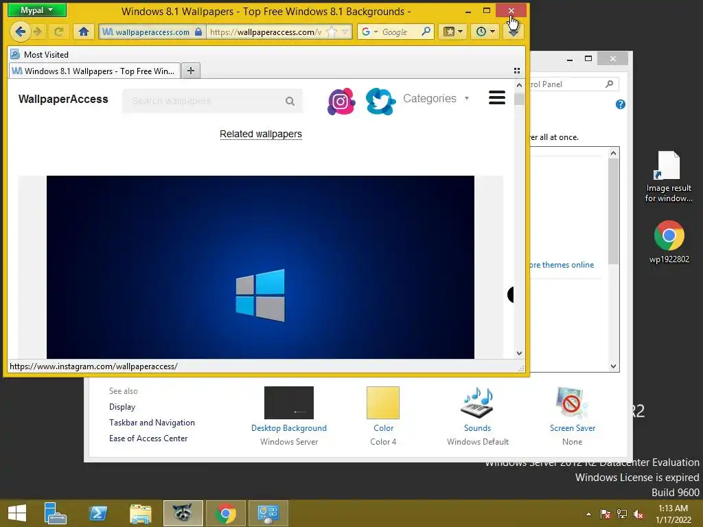Open Screen Saver settings
The height and width of the screenshot is (527, 703).
point(573,416)
